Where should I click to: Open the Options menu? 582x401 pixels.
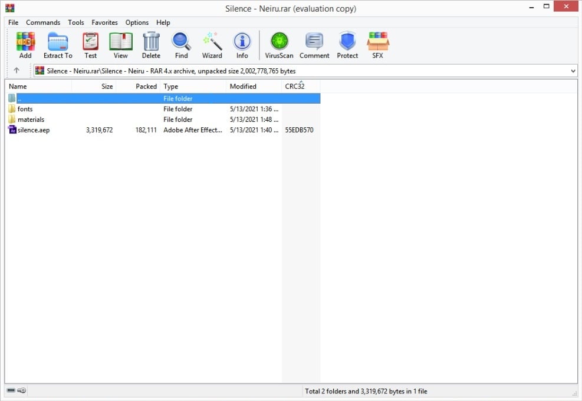pos(137,22)
